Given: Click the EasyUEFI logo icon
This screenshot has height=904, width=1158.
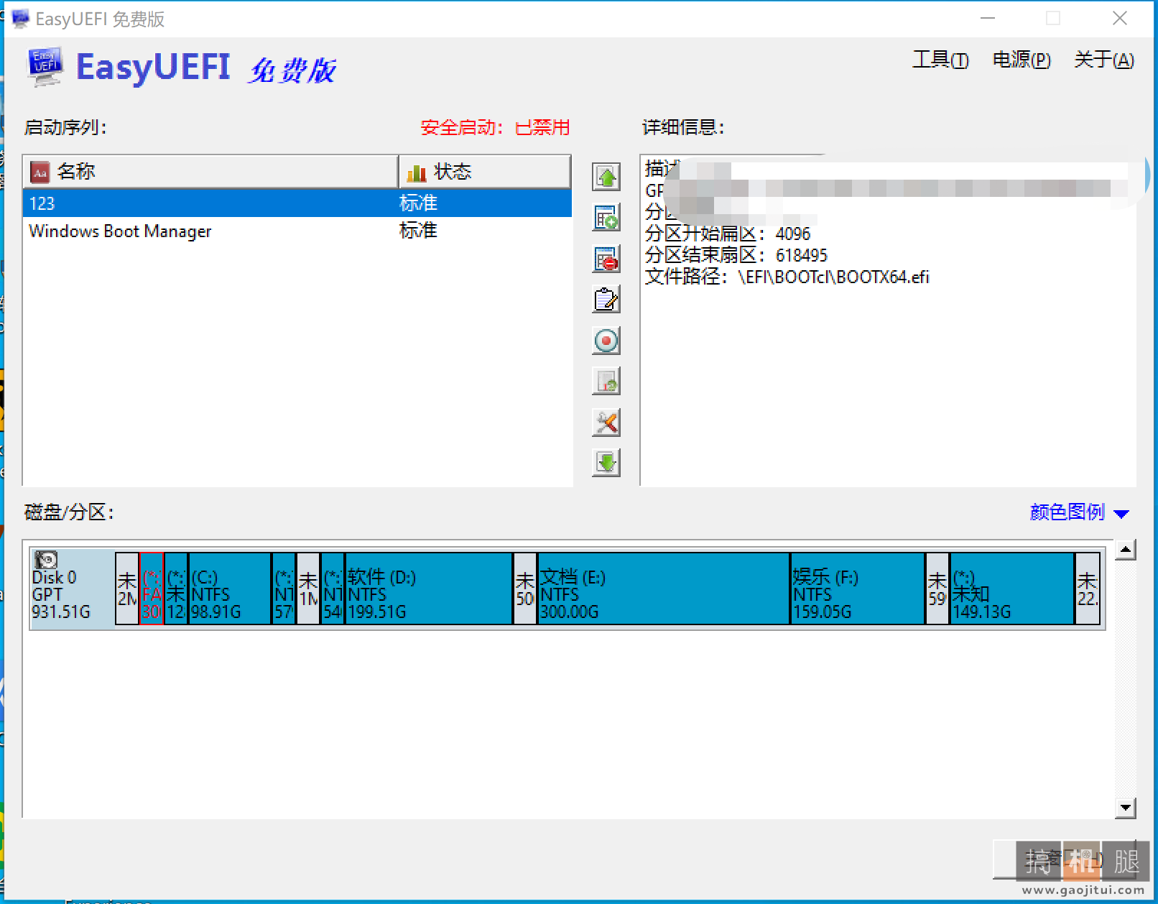Looking at the screenshot, I should 45,67.
